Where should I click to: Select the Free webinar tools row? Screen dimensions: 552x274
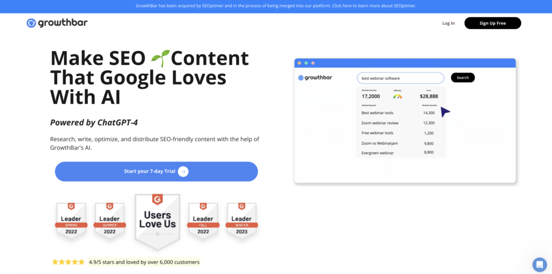401,133
